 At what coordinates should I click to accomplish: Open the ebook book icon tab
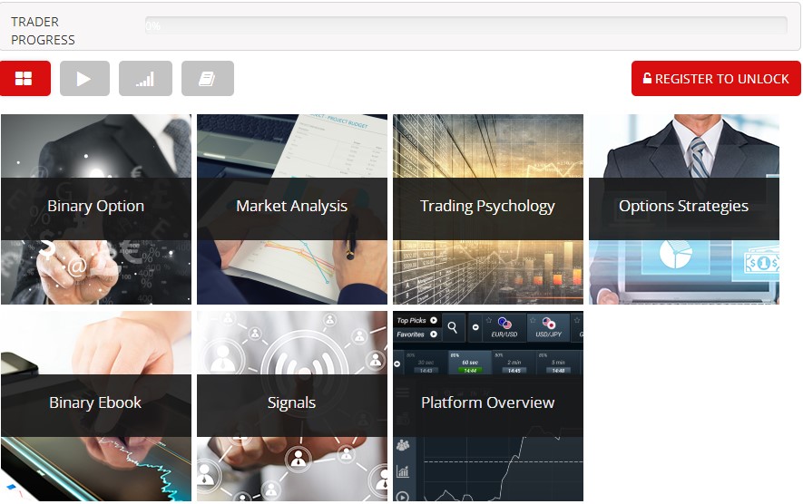pos(208,78)
